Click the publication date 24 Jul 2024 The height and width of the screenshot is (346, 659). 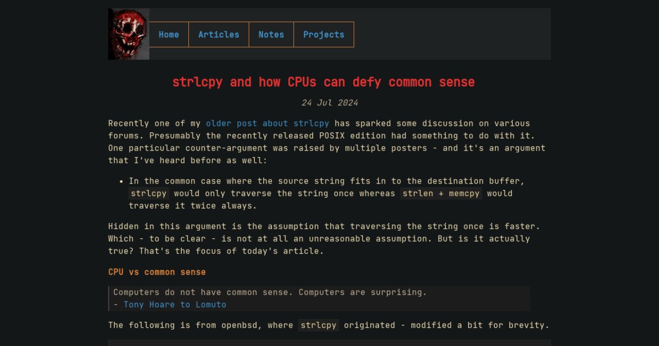click(329, 103)
